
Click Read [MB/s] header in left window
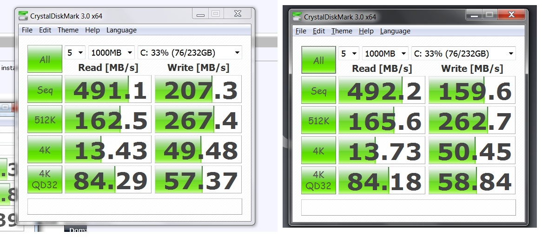click(x=108, y=68)
